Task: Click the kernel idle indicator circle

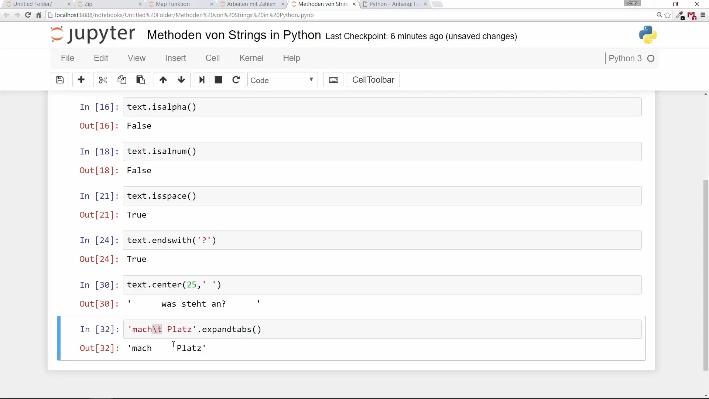Action: coord(651,58)
